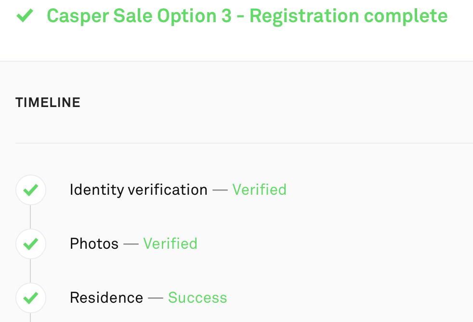Viewport: 473px width, 322px height.
Task: Click the "Registration complete" header text
Action: click(348, 16)
